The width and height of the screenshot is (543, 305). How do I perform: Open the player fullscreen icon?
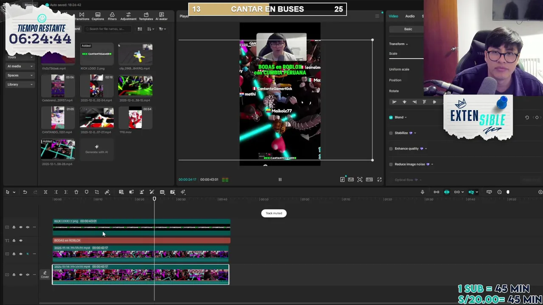[379, 179]
